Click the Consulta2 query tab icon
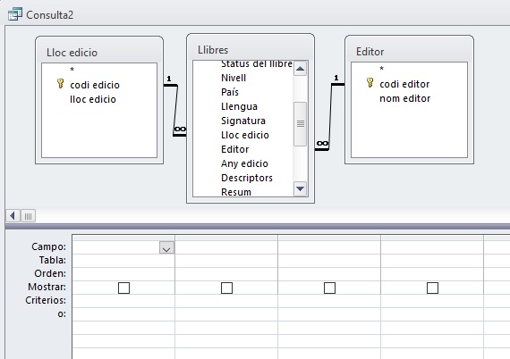The width and height of the screenshot is (510, 359). point(15,14)
